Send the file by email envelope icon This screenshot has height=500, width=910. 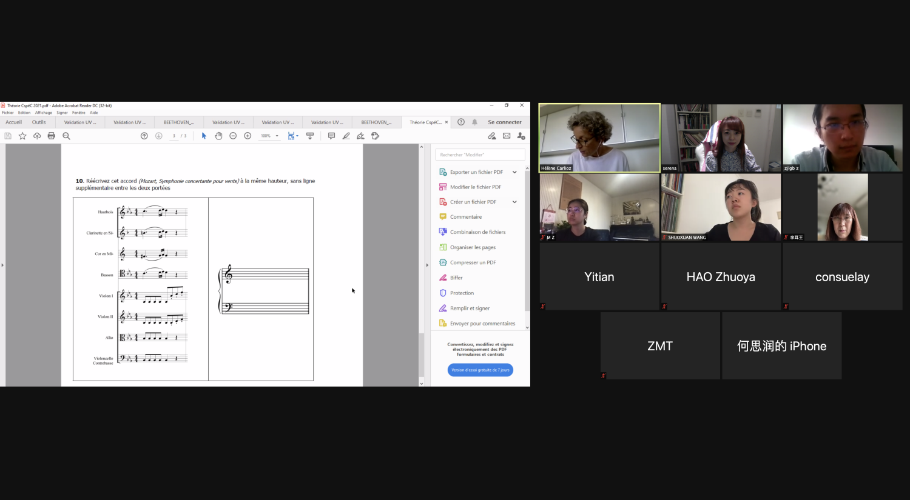507,136
